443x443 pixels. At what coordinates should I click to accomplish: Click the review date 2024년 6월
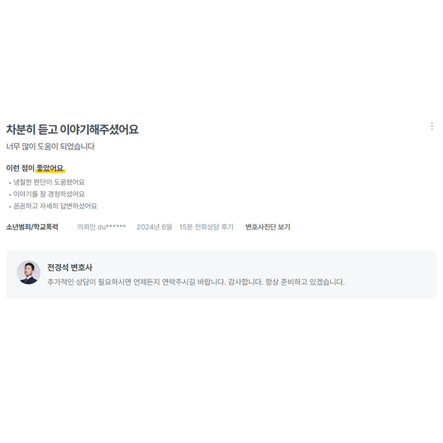click(154, 227)
